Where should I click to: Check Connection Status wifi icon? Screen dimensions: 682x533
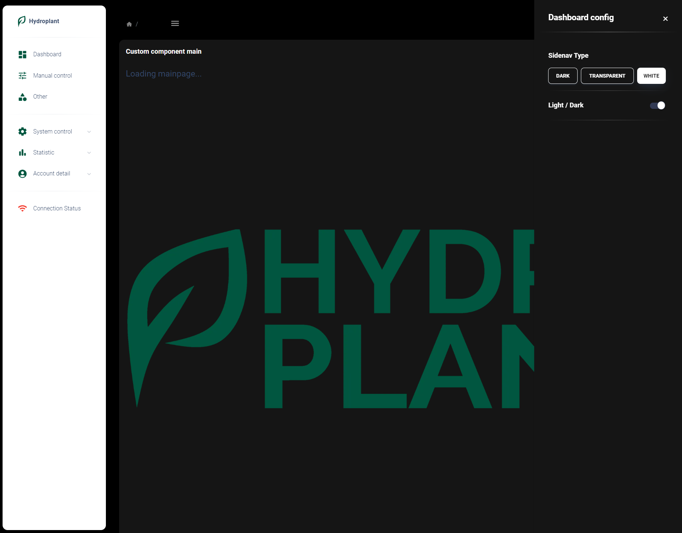pyautogui.click(x=22, y=208)
